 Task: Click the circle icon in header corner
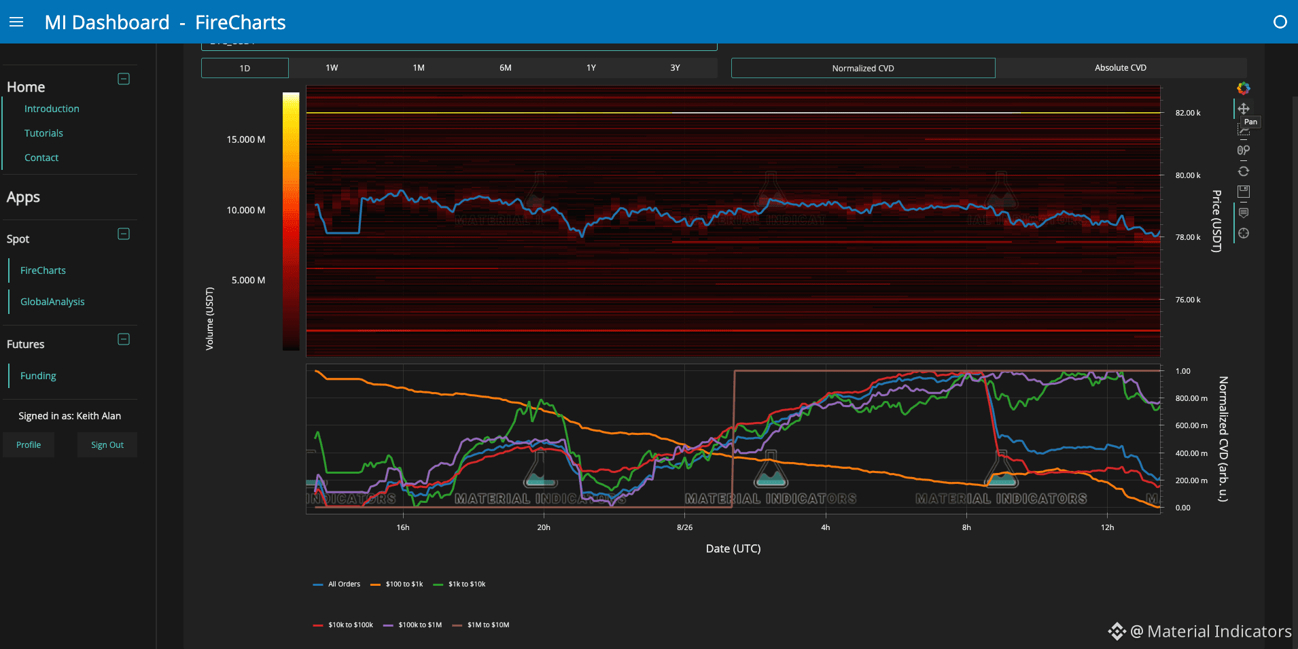[x=1280, y=22]
